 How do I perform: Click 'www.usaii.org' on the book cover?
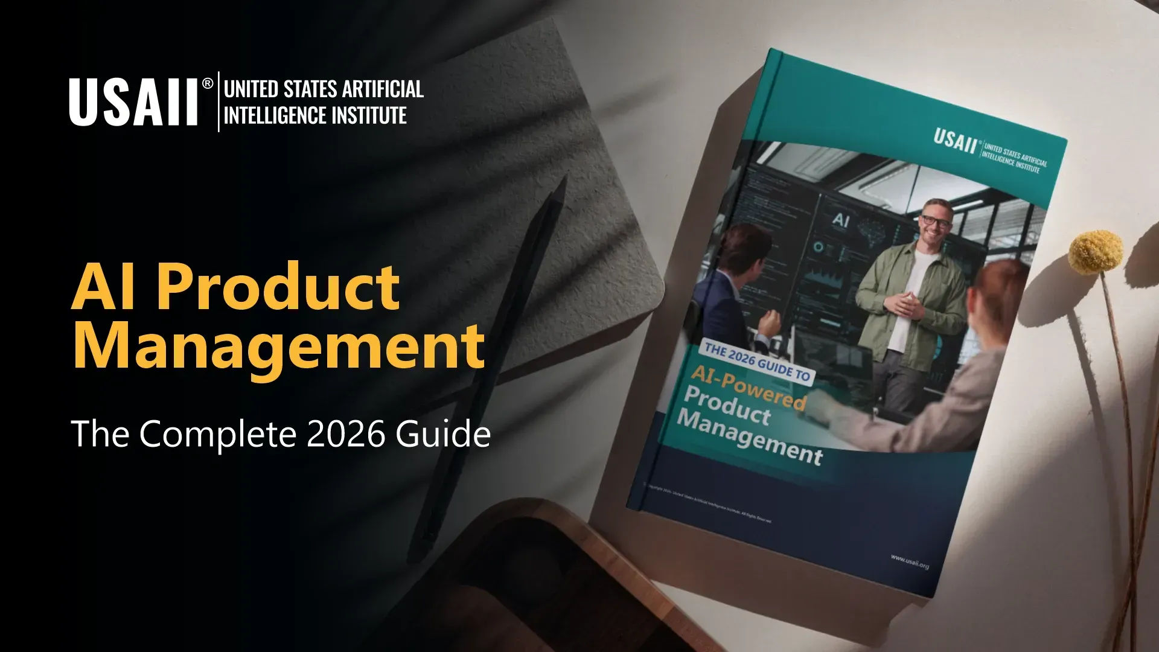[x=909, y=562]
